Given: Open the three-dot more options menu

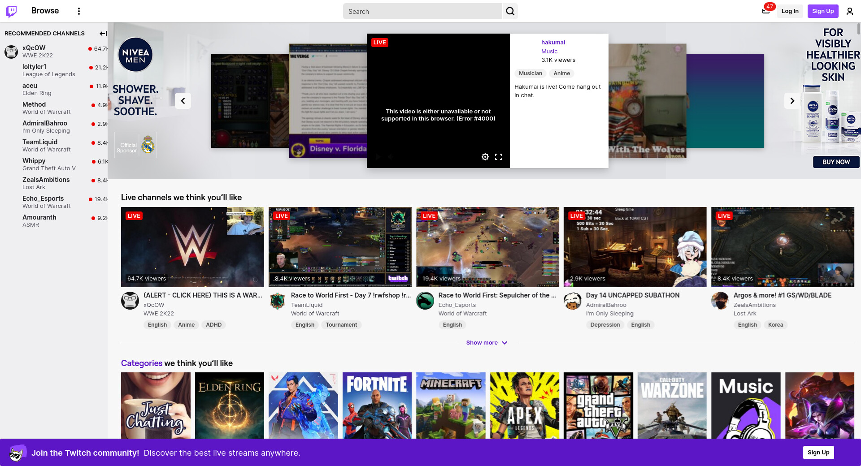Looking at the screenshot, I should [x=79, y=11].
